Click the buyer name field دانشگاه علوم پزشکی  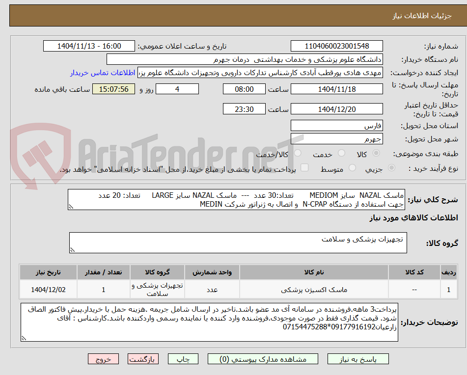[x=245, y=59]
